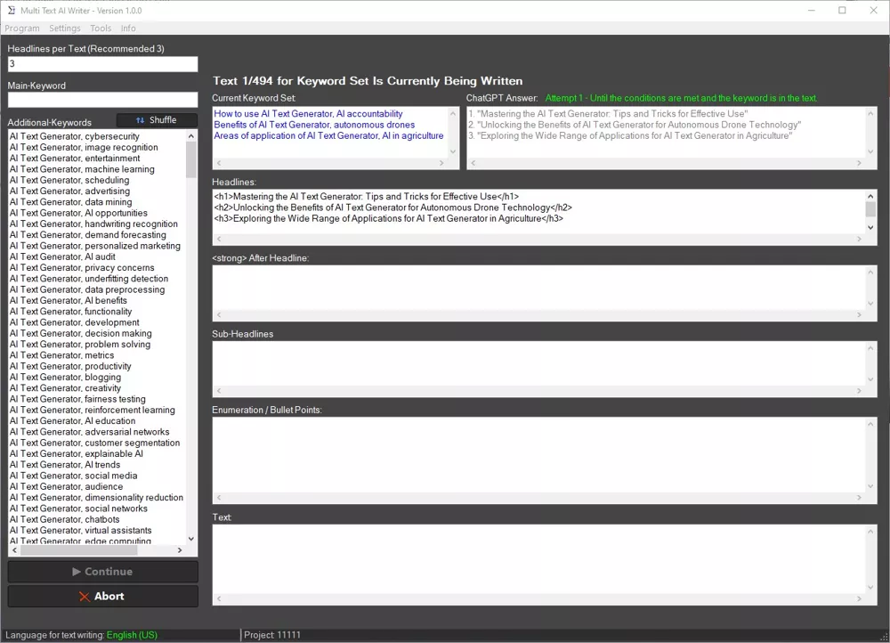Select 'AI Text Generator, underfitting detection' keyword
The height and width of the screenshot is (643, 890).
pyautogui.click(x=89, y=279)
